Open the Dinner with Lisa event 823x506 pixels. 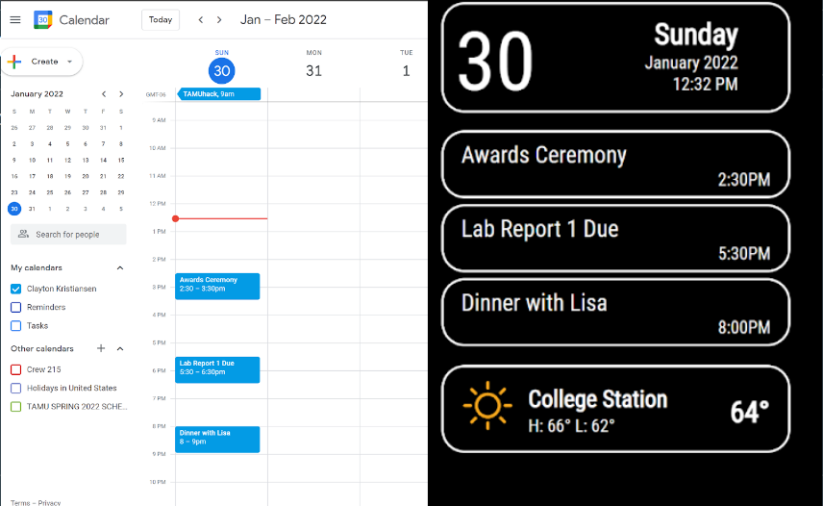217,439
